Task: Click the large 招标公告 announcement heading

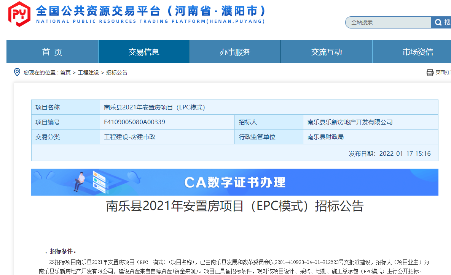Action: 234,206
